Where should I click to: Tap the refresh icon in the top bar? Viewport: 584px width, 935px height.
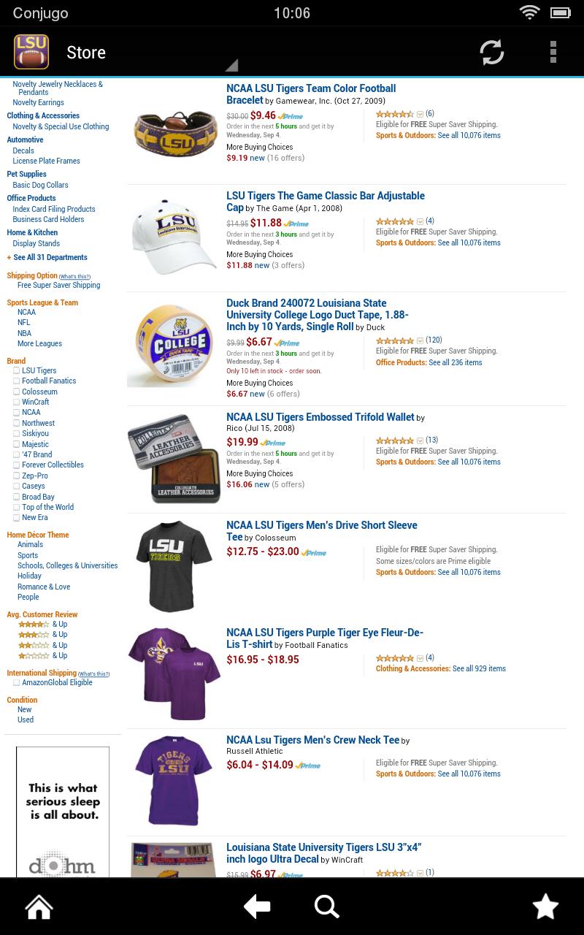(491, 53)
